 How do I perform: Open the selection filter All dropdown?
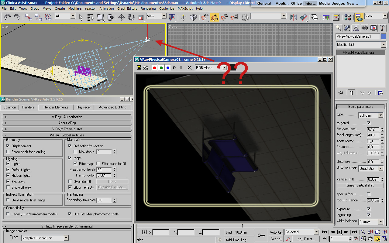coord(66,16)
